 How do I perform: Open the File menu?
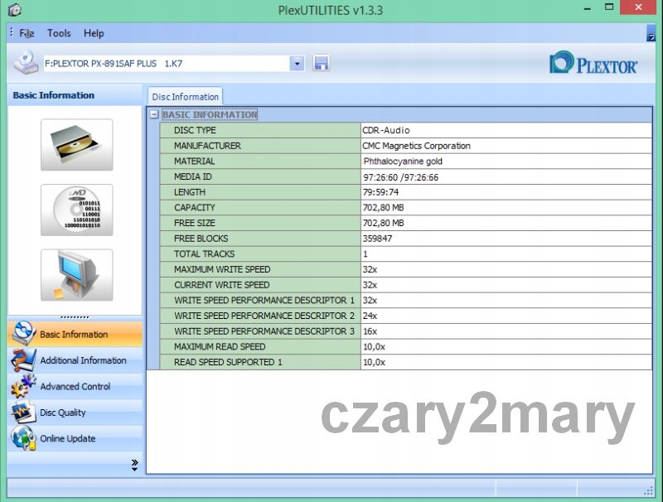[27, 33]
